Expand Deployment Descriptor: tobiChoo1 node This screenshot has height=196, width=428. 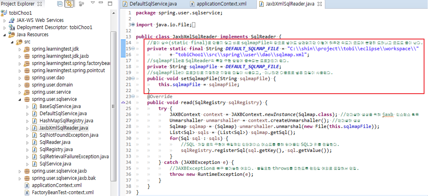4,28
